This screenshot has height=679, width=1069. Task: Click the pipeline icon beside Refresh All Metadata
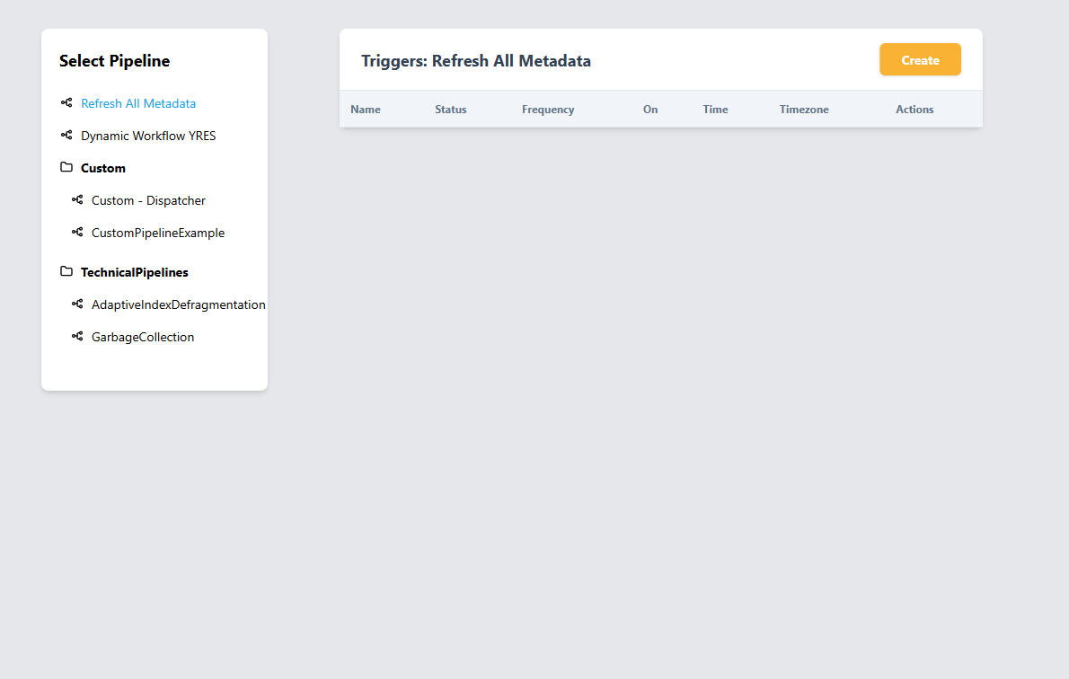tap(66, 103)
